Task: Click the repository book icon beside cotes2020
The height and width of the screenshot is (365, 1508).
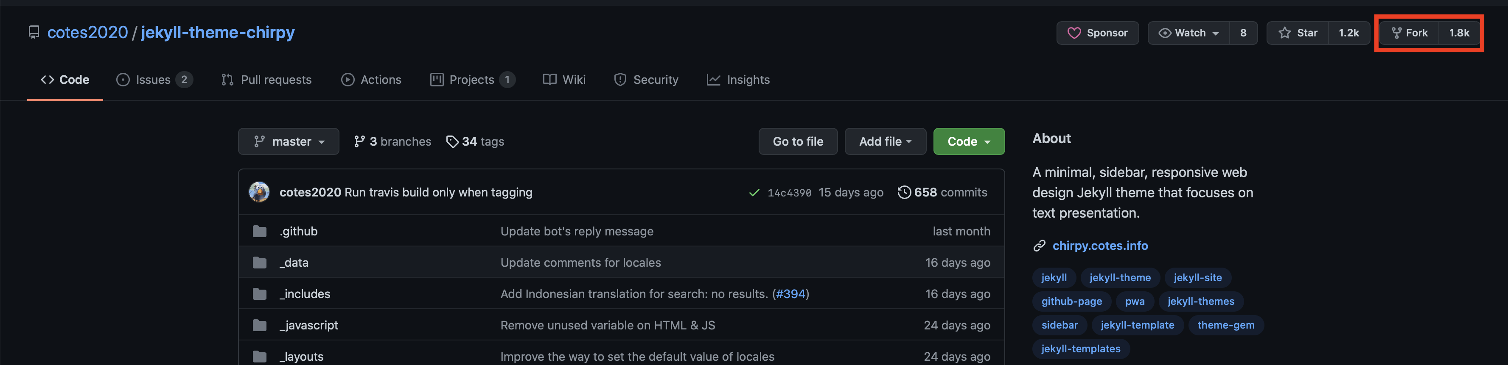Action: 34,32
